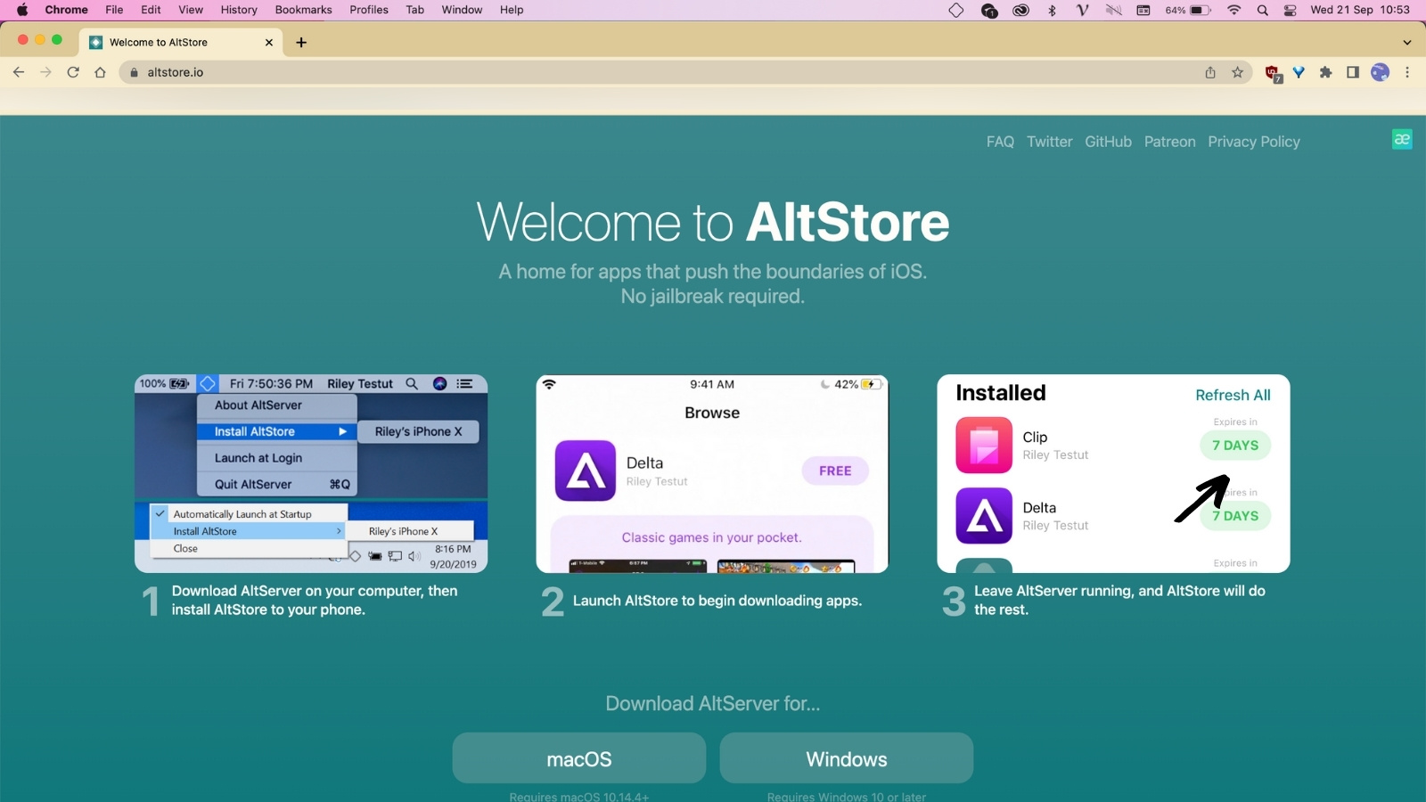
Task: Open the Patreon link
Action: tap(1169, 142)
